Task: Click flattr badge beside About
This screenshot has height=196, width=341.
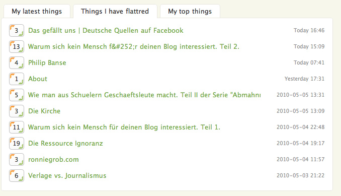Action: click(x=17, y=79)
